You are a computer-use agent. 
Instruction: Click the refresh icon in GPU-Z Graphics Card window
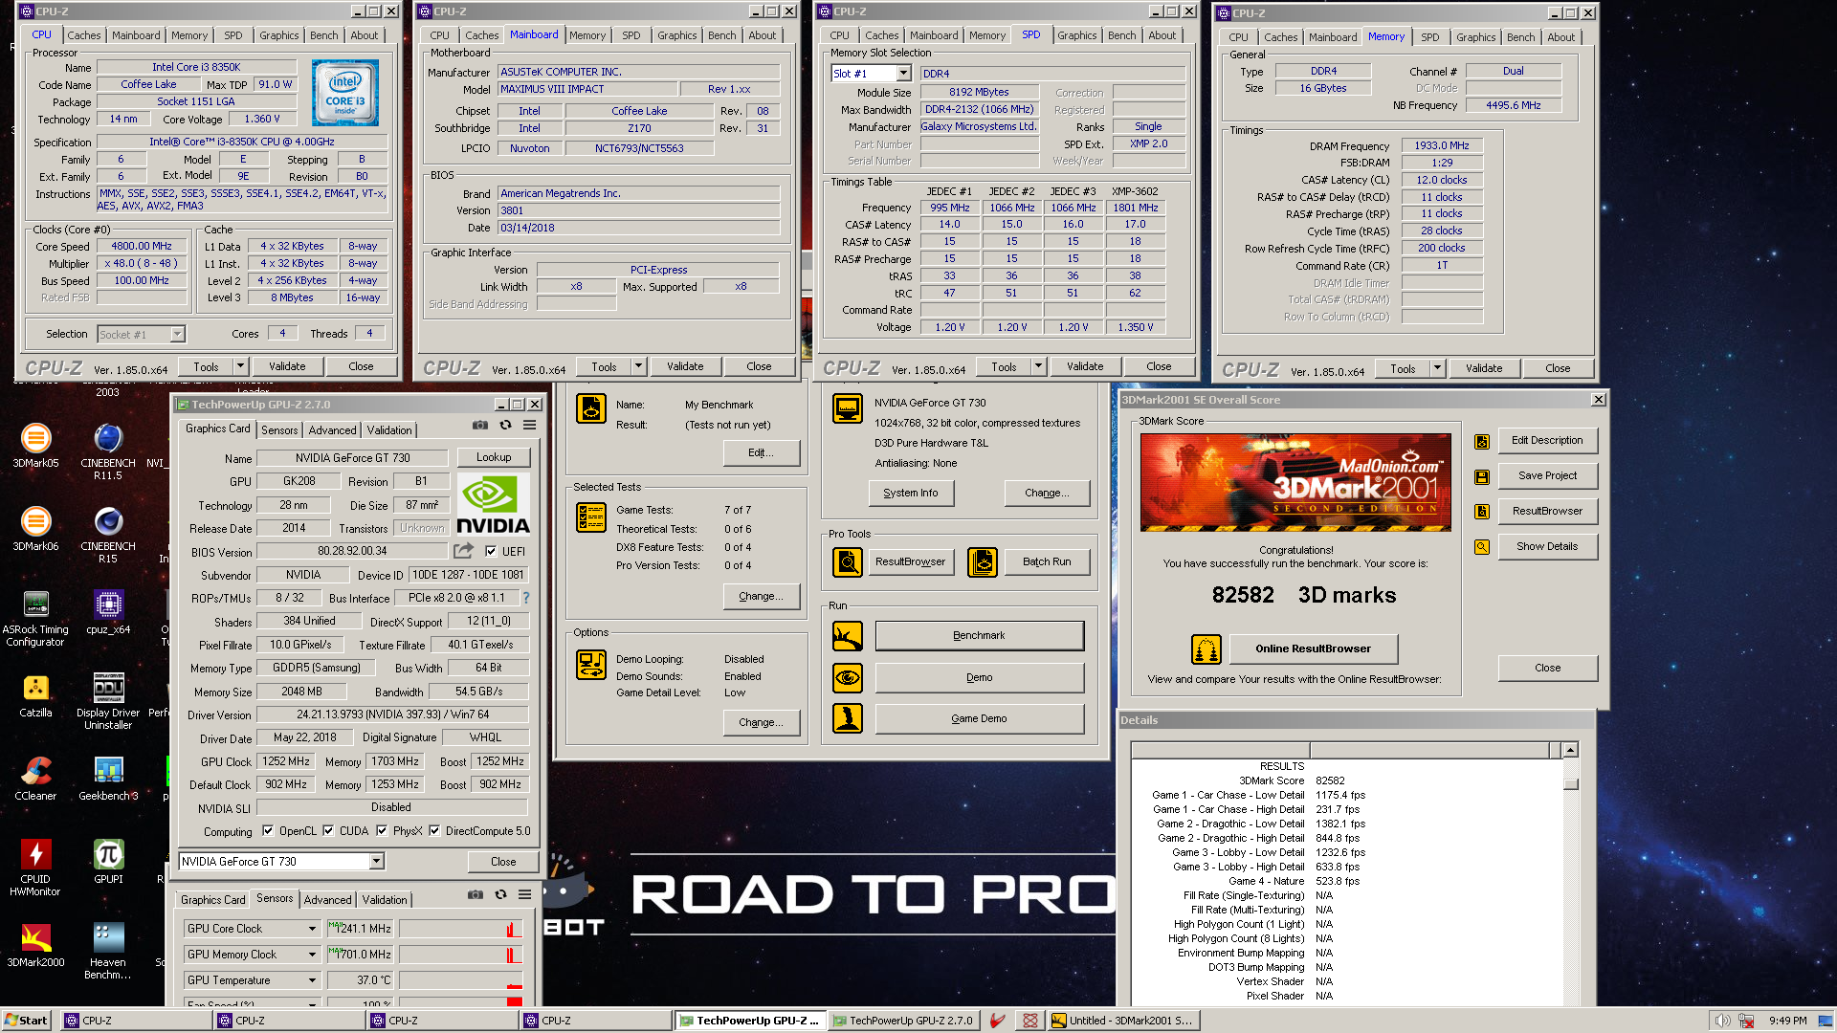coord(505,426)
